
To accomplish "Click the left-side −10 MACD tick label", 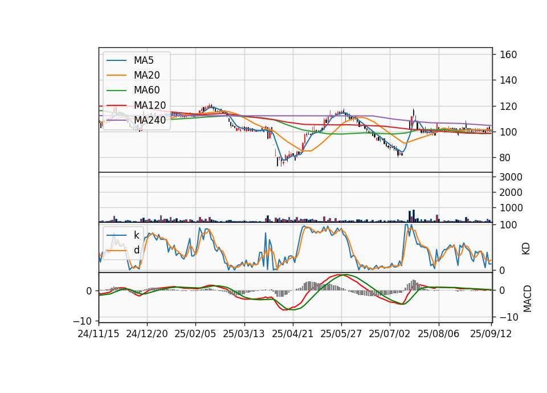I will 82,321.
